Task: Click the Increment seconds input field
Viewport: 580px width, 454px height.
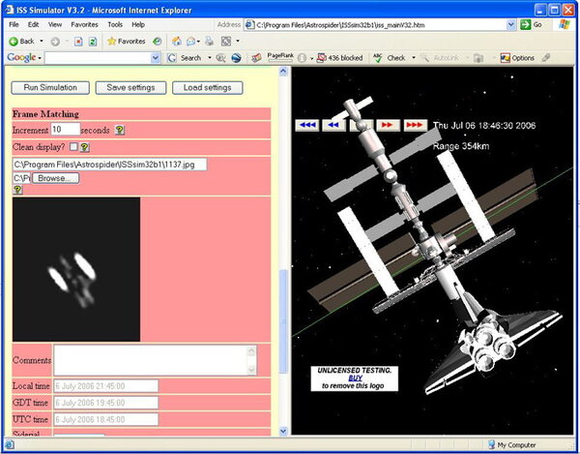Action: (x=65, y=129)
